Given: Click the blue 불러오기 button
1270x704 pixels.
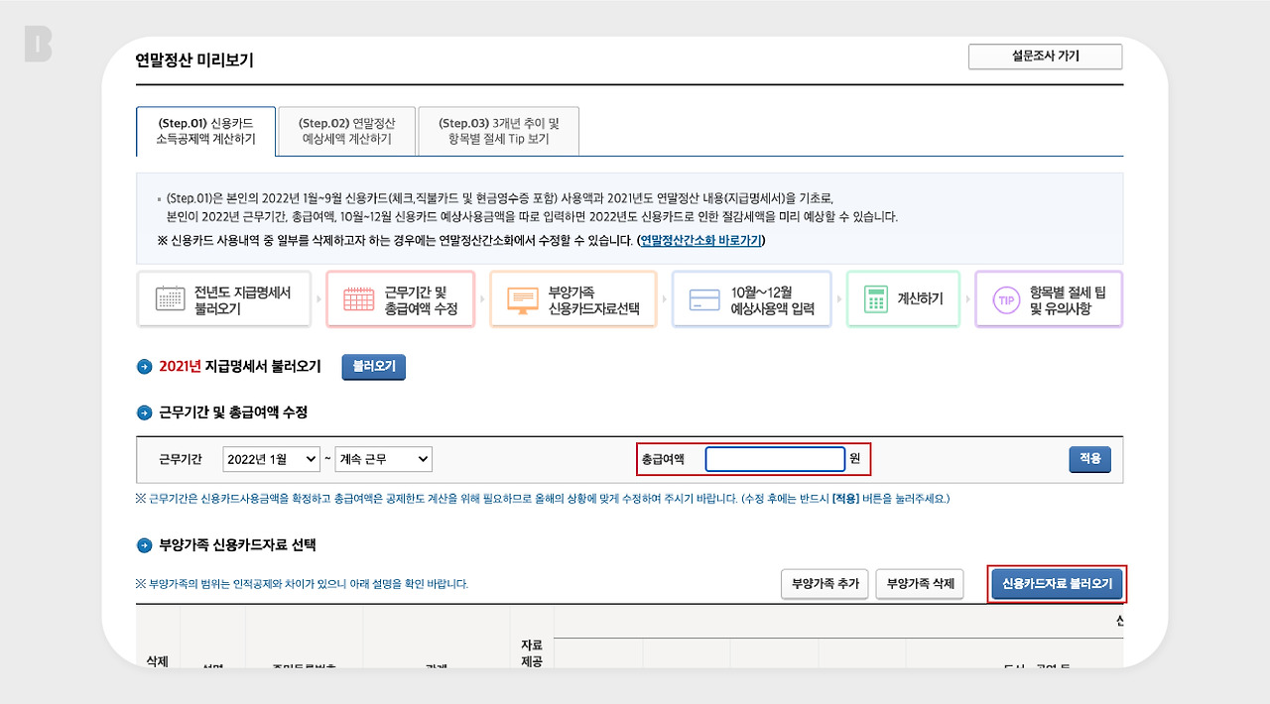Looking at the screenshot, I should (x=373, y=366).
